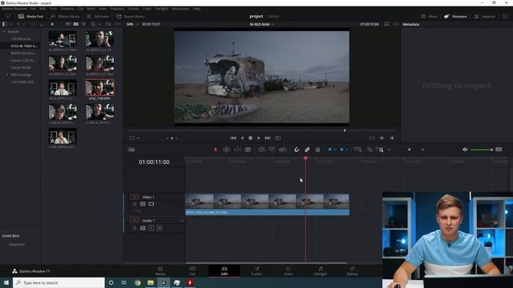
Task: Click the Go to next edit icon
Action: click(382, 138)
